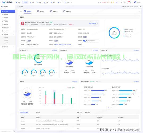
Task: Click the text input field next to the blue toggle
Action: click(x=93, y=41)
